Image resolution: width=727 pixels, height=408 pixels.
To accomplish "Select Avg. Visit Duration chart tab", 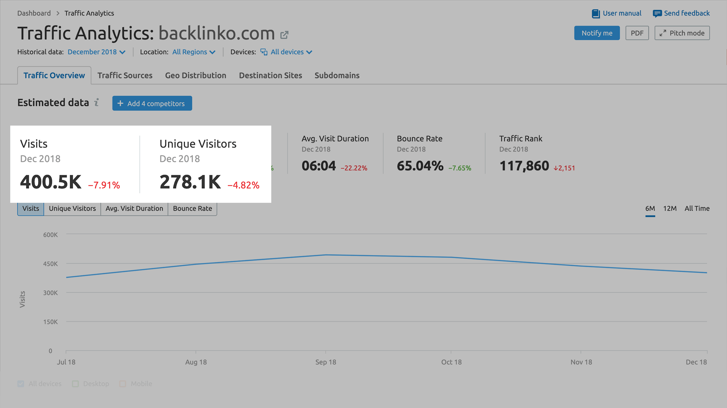I will point(134,208).
